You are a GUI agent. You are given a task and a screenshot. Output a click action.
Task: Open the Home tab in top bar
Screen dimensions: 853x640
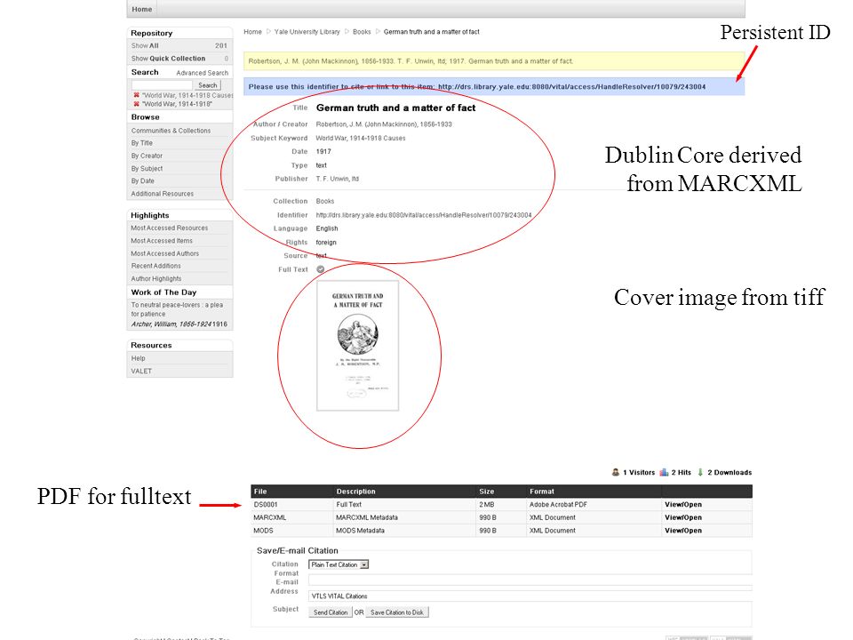pyautogui.click(x=142, y=9)
